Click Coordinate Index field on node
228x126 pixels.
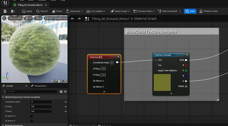[x=112, y=63]
